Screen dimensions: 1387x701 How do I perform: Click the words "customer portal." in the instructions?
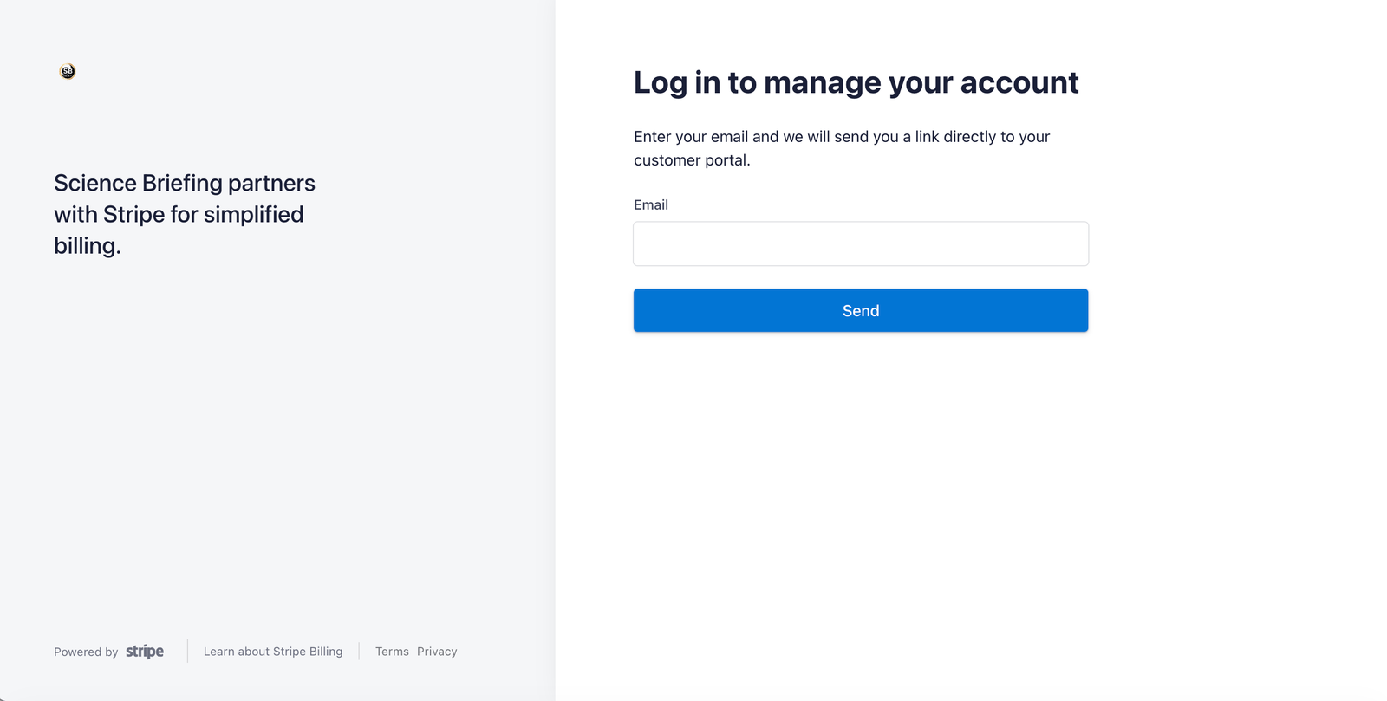click(x=692, y=160)
